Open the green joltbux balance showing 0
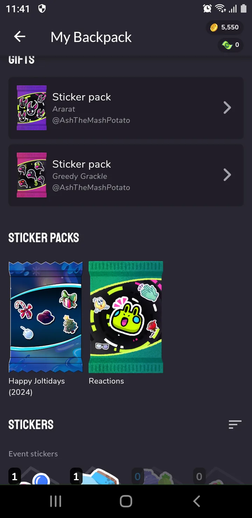Screen dimensions: 252x518 [230, 45]
